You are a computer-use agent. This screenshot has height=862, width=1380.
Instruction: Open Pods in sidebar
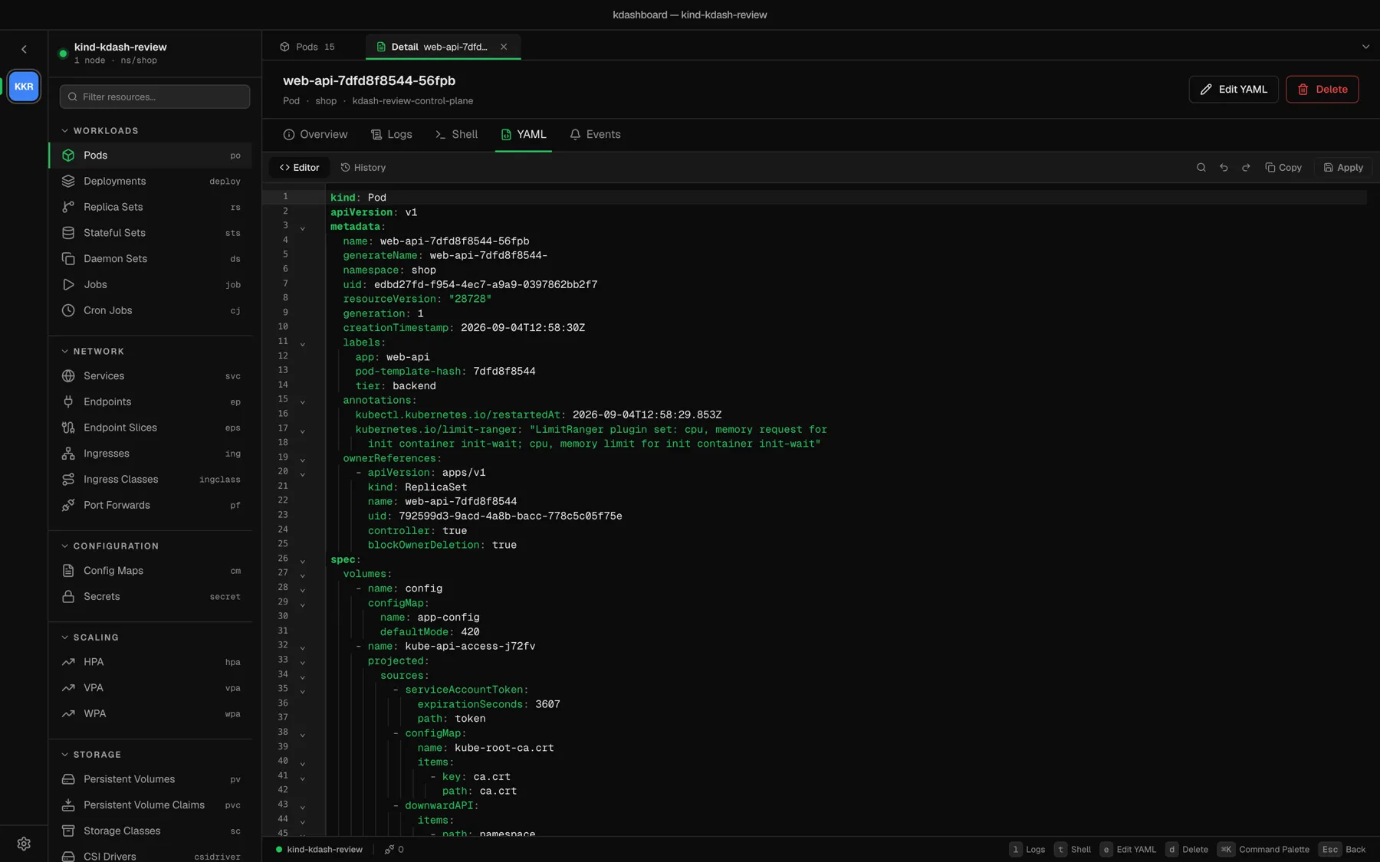pos(150,155)
